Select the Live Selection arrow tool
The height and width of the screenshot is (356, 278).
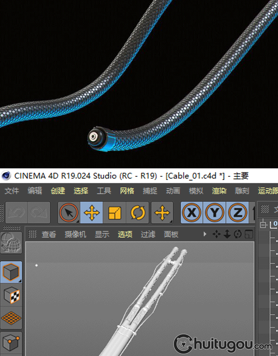(69, 213)
